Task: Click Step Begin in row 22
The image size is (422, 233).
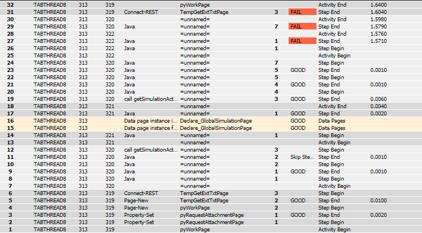Action: [331, 77]
